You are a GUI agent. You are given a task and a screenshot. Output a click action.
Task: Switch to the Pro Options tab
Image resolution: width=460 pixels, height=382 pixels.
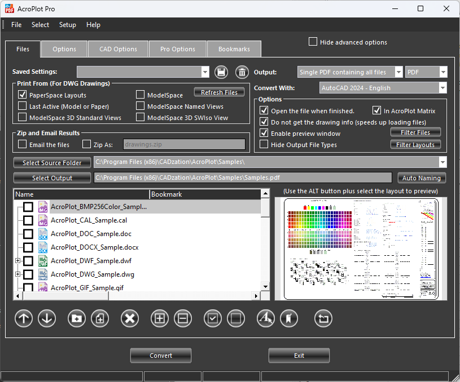pos(178,49)
